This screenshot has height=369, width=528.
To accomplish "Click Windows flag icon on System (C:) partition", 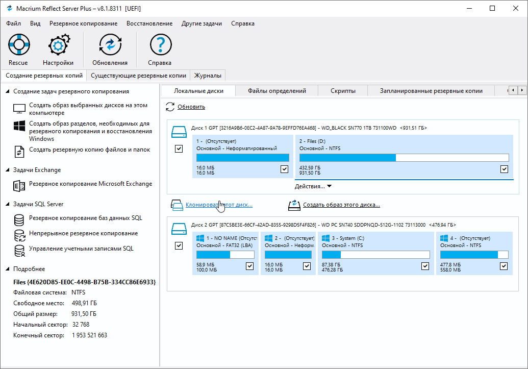I will pos(325,238).
